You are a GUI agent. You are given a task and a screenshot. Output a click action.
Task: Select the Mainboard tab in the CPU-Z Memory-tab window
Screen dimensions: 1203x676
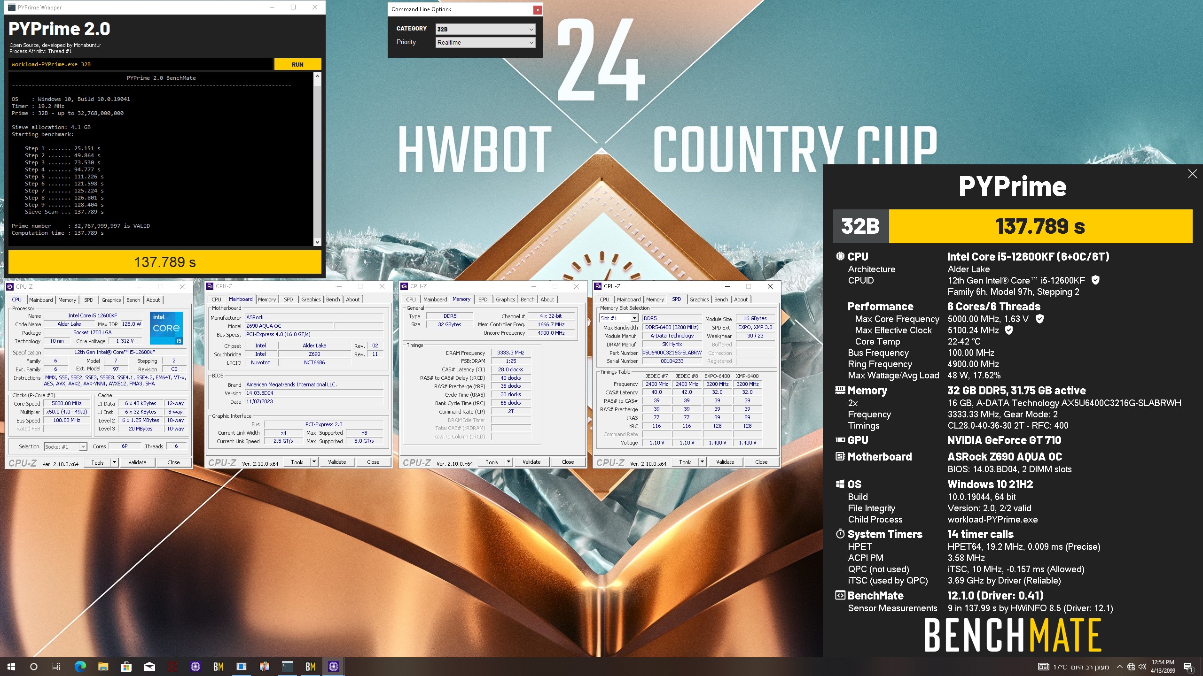[435, 300]
